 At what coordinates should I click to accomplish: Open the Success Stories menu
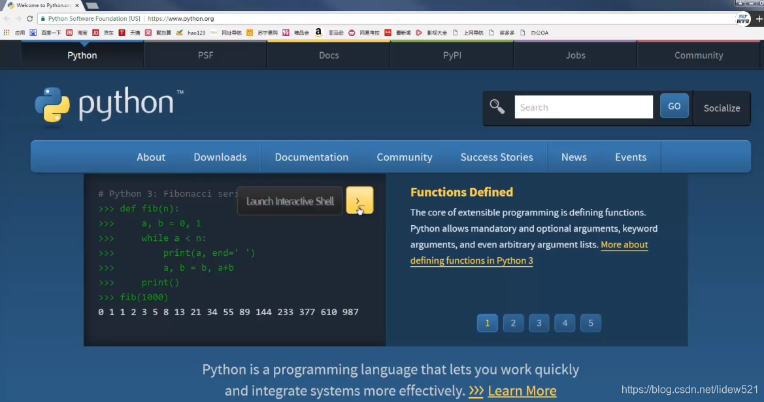(497, 157)
